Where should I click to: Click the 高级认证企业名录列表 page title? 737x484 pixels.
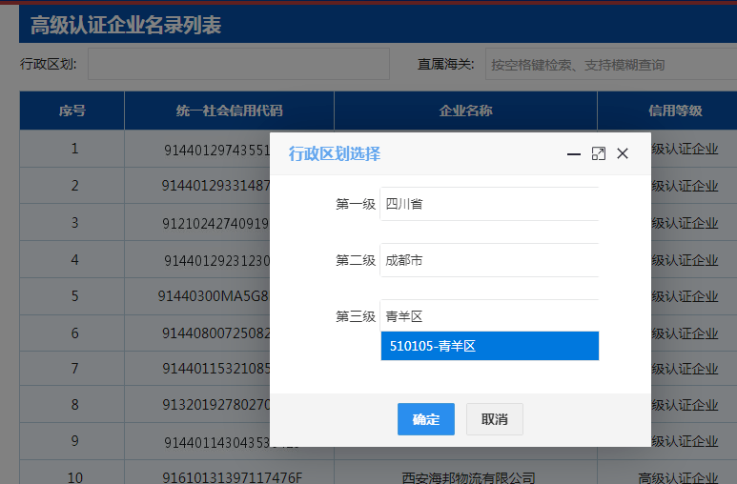pos(126,25)
